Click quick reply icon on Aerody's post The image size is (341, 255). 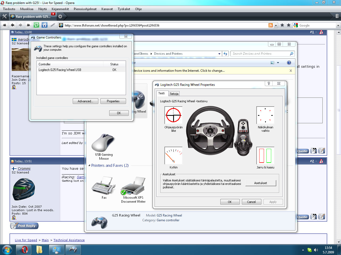[322, 151]
